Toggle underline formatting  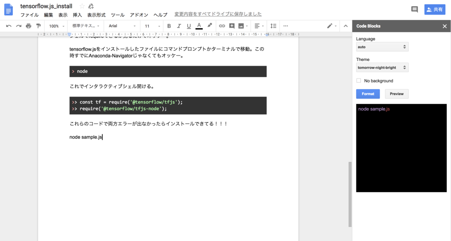189,26
